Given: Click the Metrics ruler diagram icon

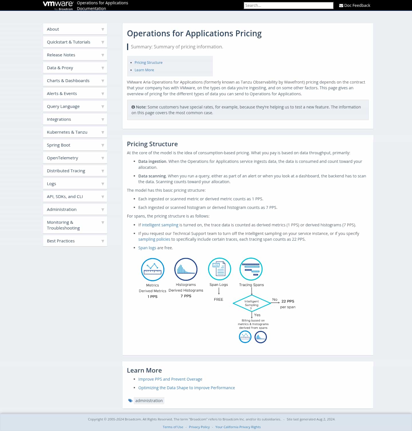Looking at the screenshot, I should point(152,269).
